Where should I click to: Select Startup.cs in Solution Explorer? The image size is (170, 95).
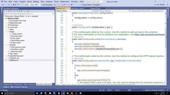point(14,60)
